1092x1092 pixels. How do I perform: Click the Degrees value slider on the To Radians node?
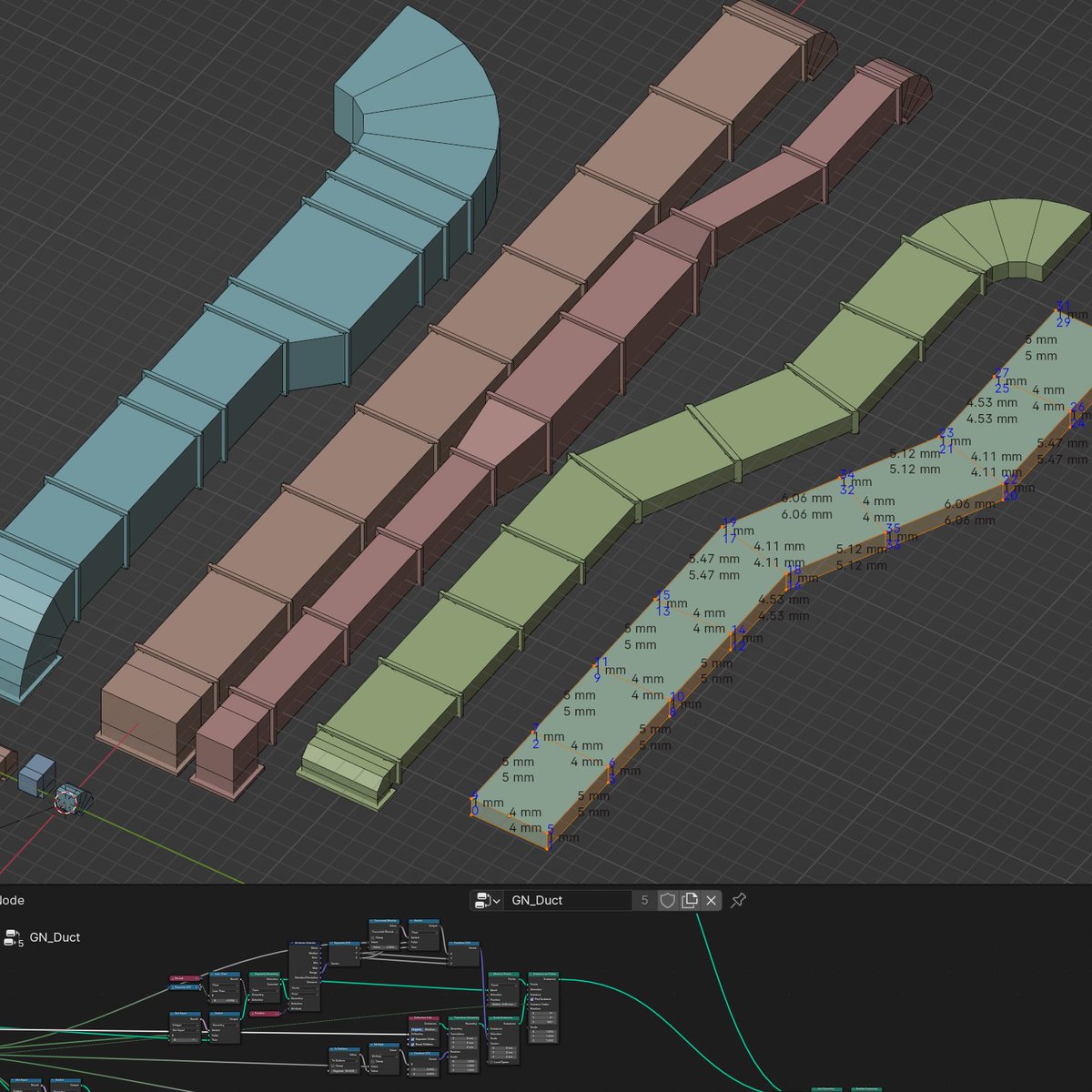tap(342, 1071)
